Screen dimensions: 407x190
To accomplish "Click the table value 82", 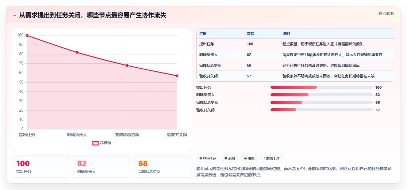I will tap(249, 55).
